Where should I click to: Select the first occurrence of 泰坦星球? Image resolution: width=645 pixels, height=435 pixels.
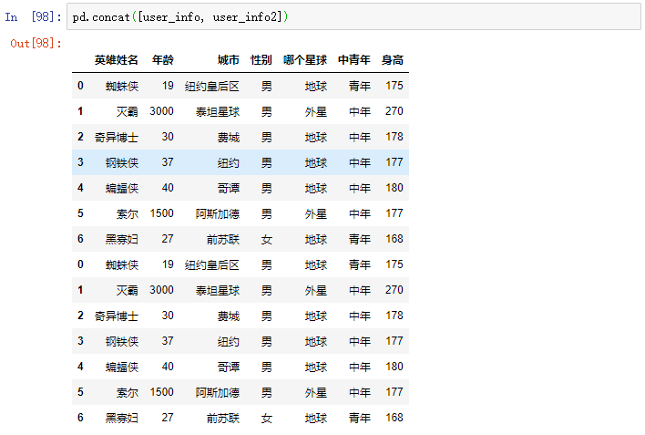click(x=217, y=111)
